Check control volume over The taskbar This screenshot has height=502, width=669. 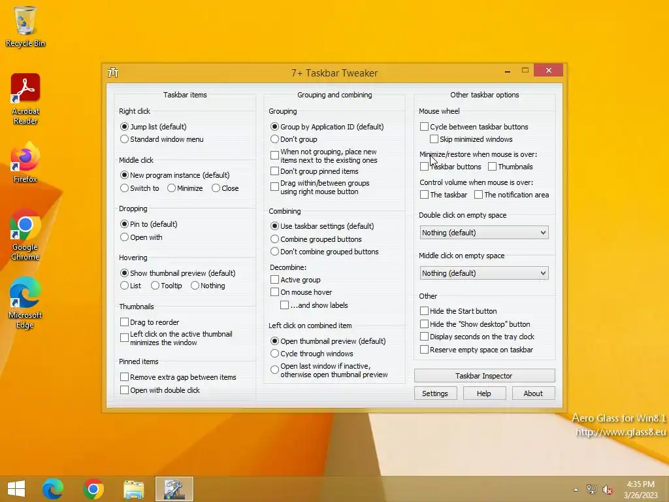pos(444,195)
